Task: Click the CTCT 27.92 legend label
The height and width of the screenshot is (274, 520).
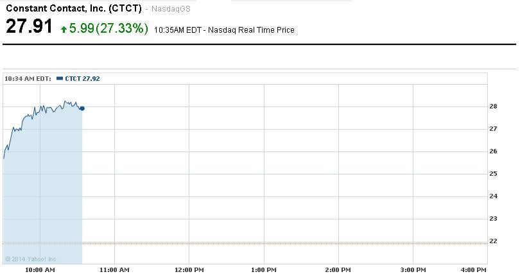Action: click(82, 78)
